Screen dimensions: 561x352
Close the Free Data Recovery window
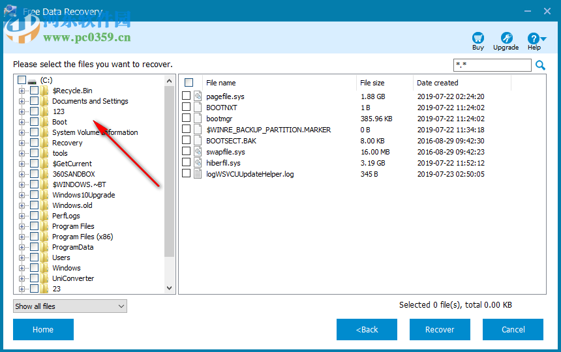point(547,11)
